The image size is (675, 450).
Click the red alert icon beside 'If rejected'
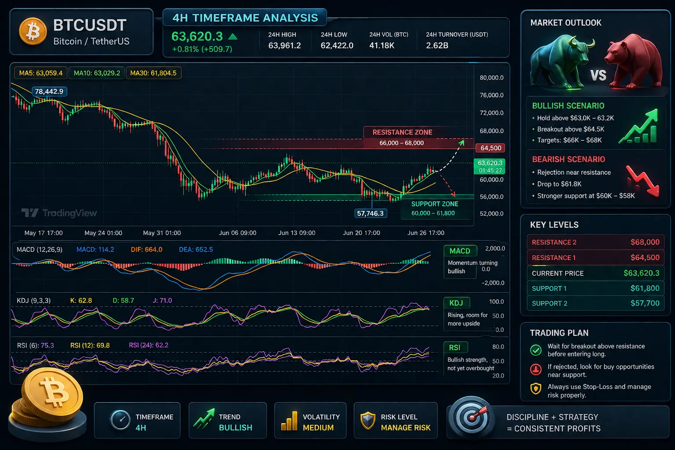pyautogui.click(x=536, y=370)
